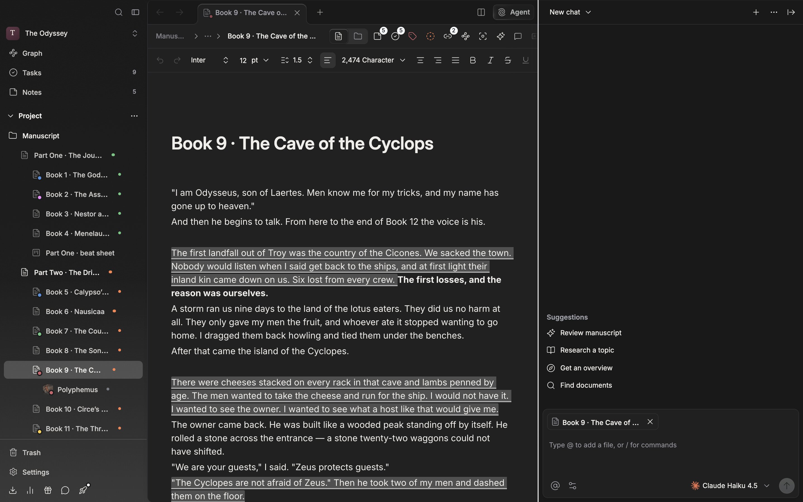Open the Inter font selector
This screenshot has width=803, height=502.
click(x=210, y=60)
